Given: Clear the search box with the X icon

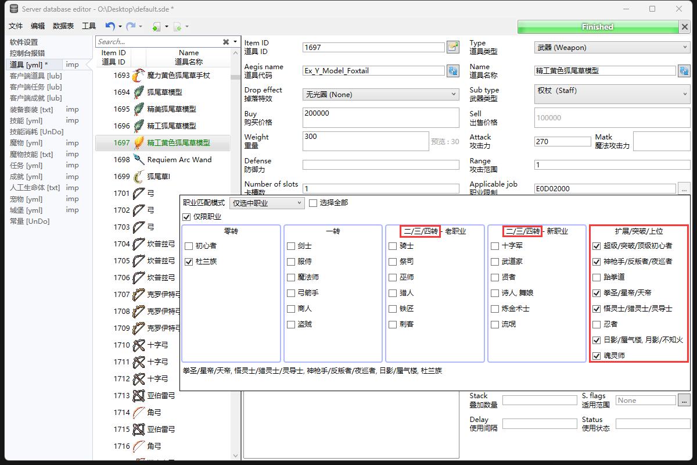Looking at the screenshot, I should pos(226,42).
